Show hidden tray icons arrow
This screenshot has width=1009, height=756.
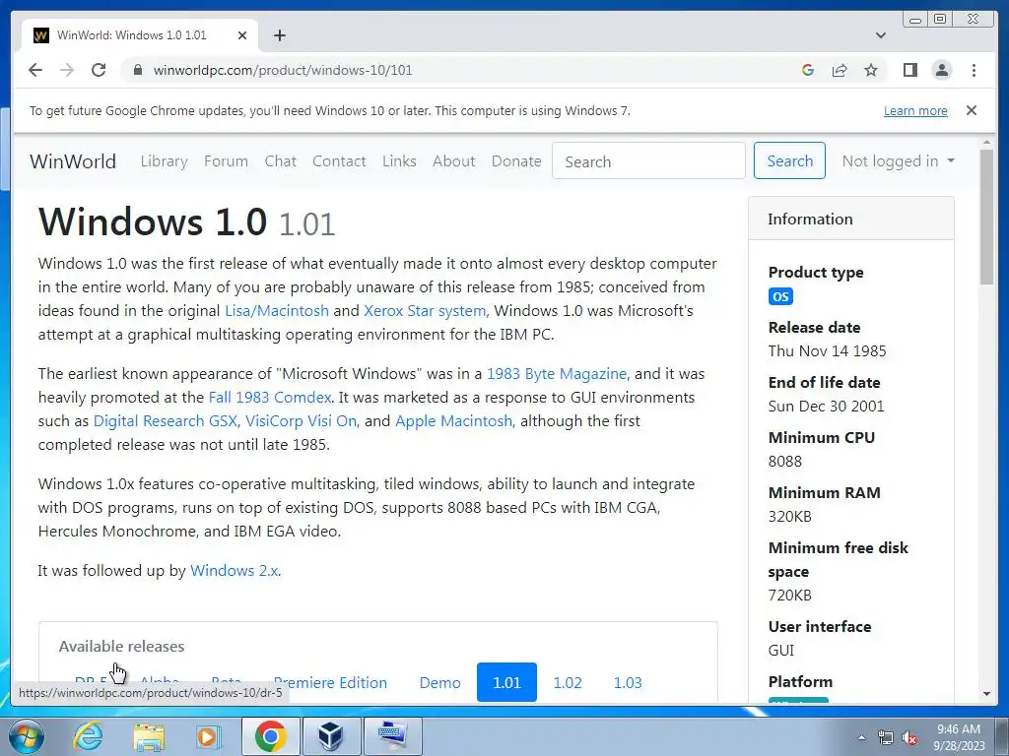click(x=861, y=737)
